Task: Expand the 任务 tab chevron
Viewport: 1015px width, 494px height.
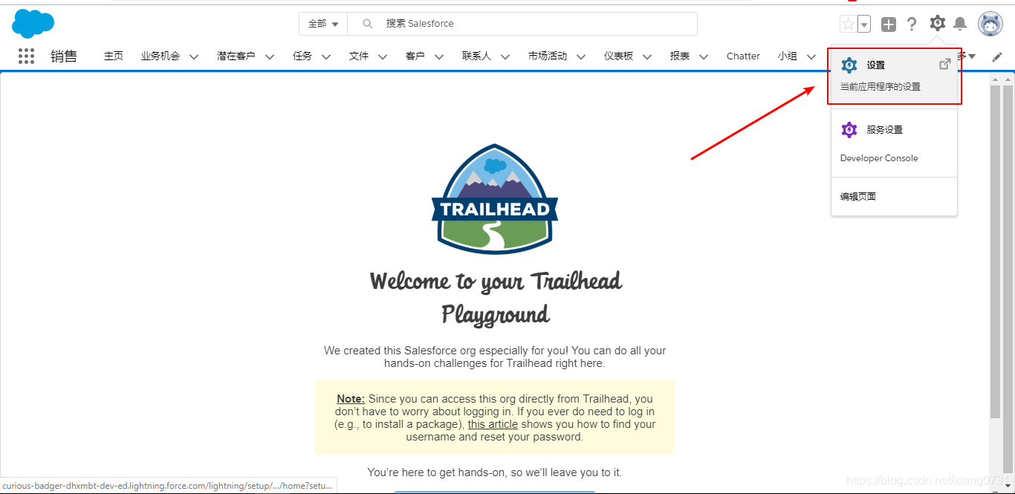Action: 326,56
